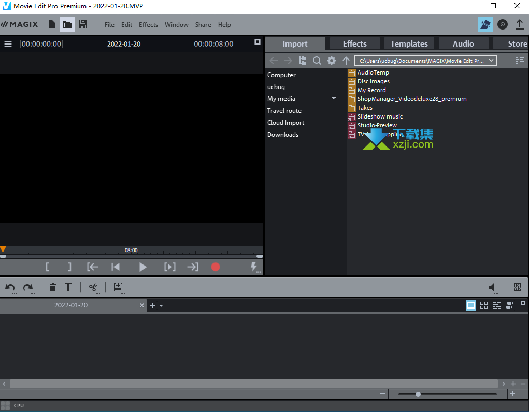Click the timeline zoom slider handle
The width and height of the screenshot is (529, 412).
418,394
